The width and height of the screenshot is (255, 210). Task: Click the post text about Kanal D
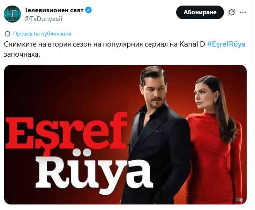(125, 49)
